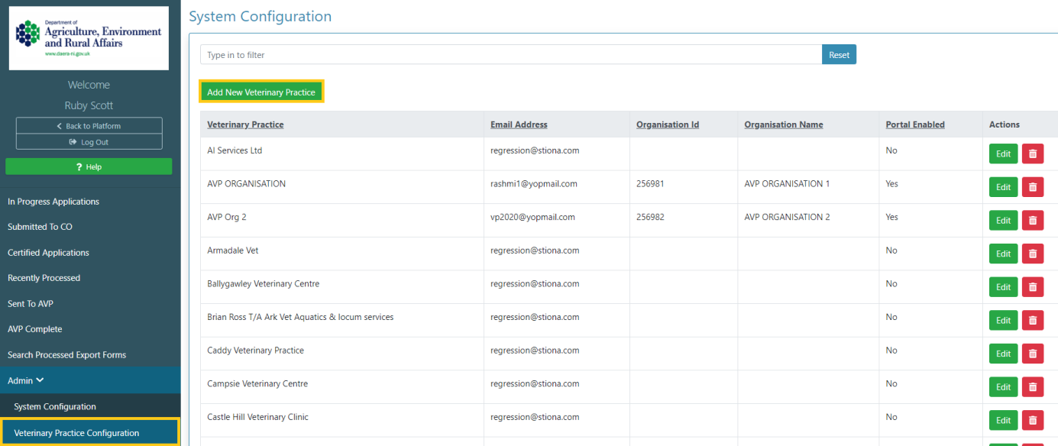This screenshot has width=1058, height=446.
Task: Delete the Brian Ross T/A Ark Vet entry
Action: tap(1033, 321)
